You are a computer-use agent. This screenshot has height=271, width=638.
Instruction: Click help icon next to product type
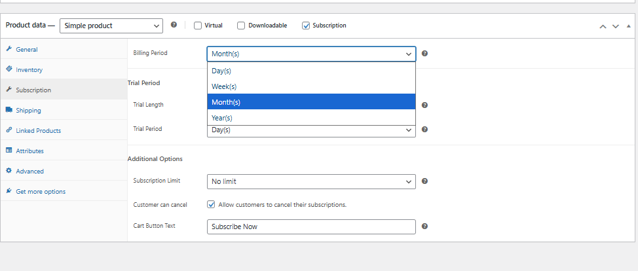(174, 26)
